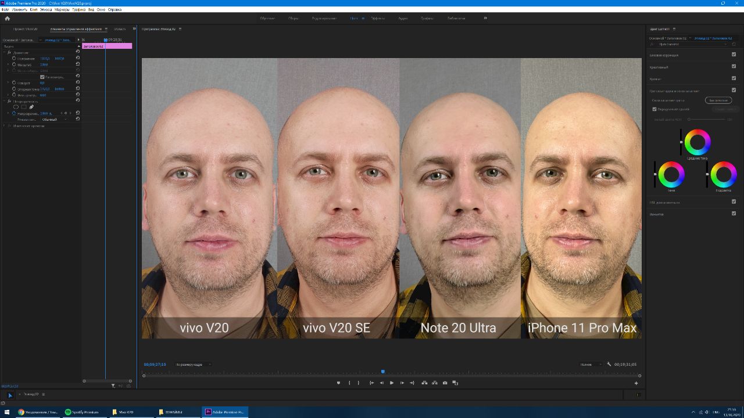Image resolution: width=744 pixels, height=418 pixels.
Task: Go to In point in Program monitor
Action: tap(371, 383)
